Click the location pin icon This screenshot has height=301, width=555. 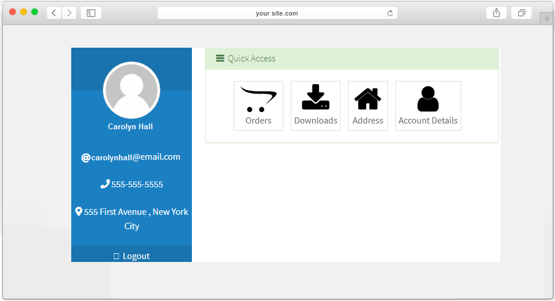coord(79,211)
